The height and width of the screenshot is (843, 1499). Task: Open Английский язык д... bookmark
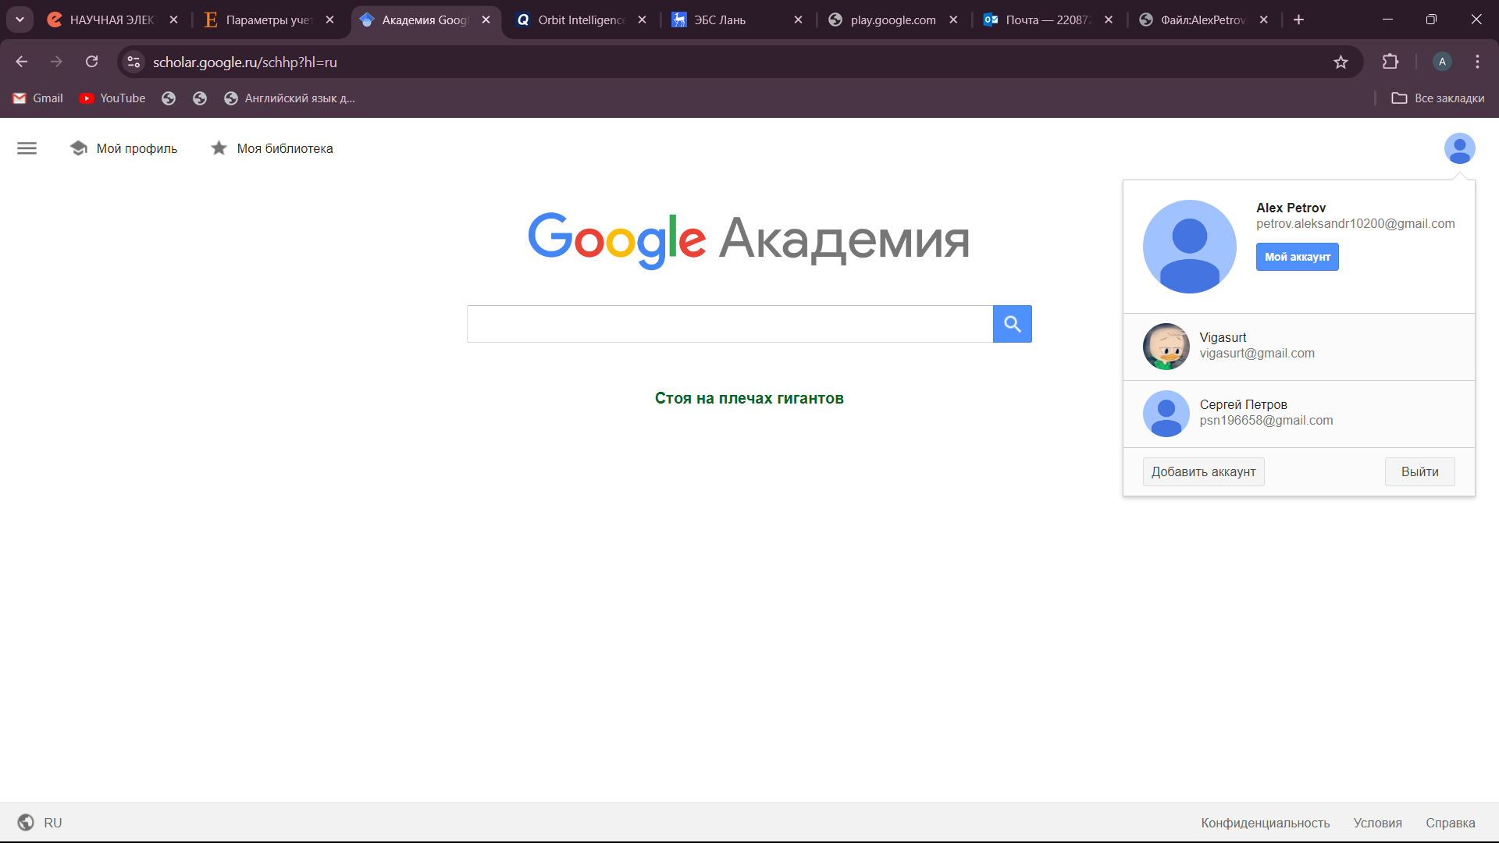point(289,98)
